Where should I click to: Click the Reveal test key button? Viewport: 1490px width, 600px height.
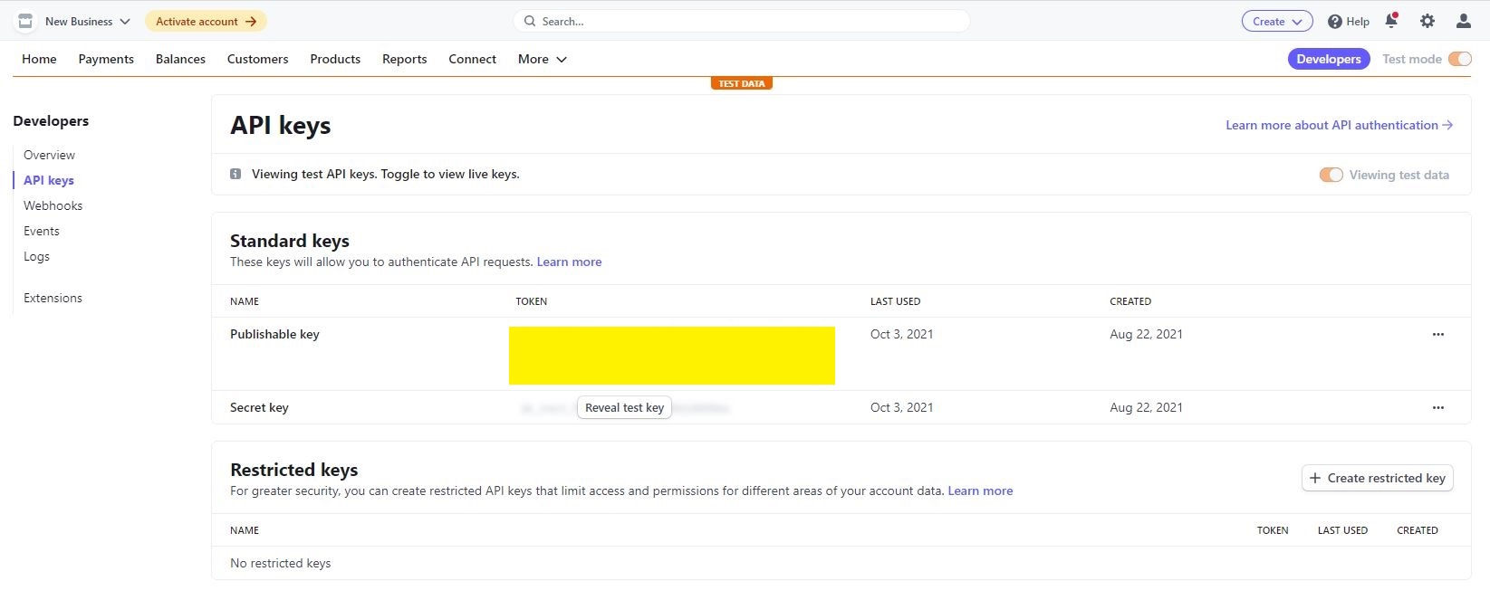(624, 408)
